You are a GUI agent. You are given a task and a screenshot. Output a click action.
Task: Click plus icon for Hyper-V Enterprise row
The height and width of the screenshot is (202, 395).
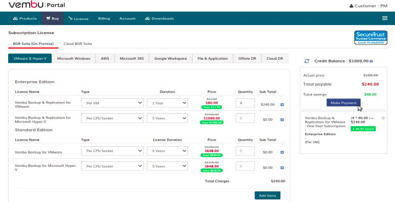point(282,120)
